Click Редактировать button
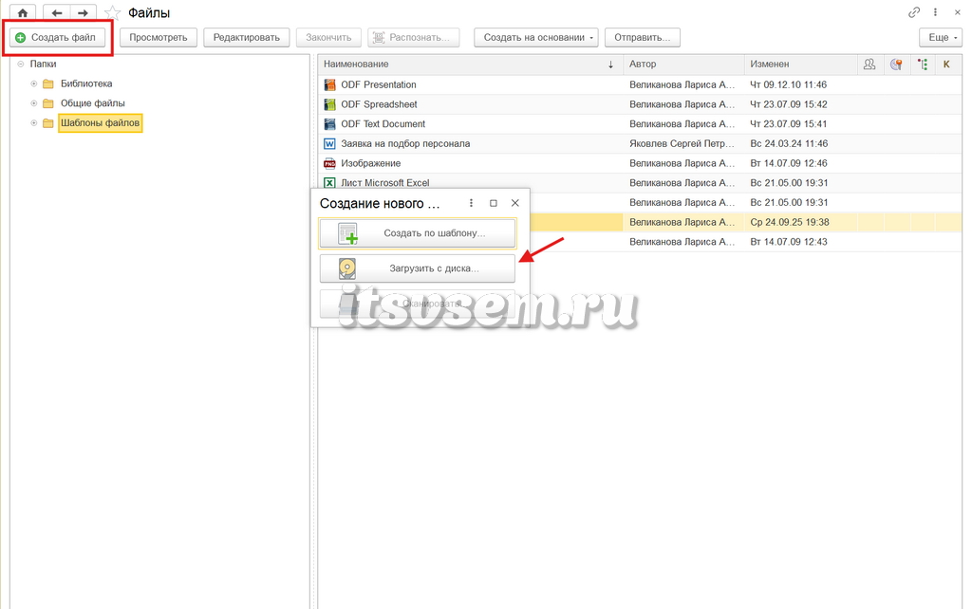 pos(246,38)
